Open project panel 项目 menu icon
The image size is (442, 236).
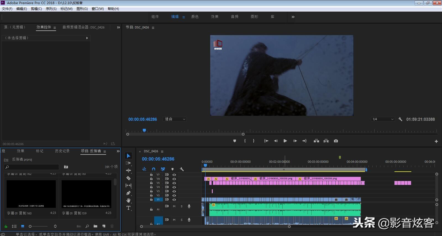point(105,151)
